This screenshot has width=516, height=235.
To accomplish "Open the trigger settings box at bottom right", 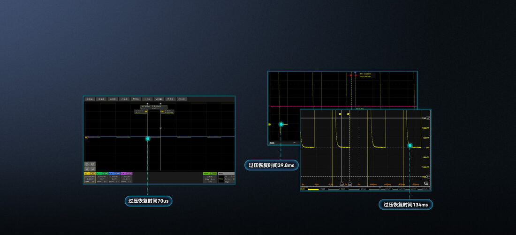I will pos(227,177).
